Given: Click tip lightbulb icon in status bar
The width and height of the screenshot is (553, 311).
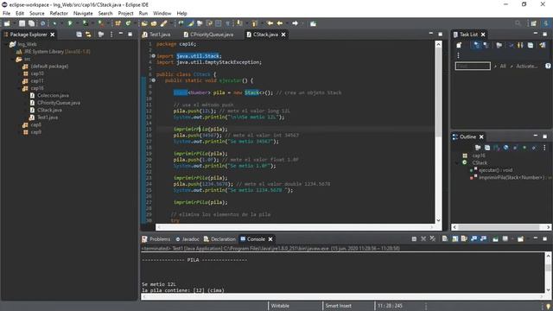Looking at the screenshot, I should (548, 307).
